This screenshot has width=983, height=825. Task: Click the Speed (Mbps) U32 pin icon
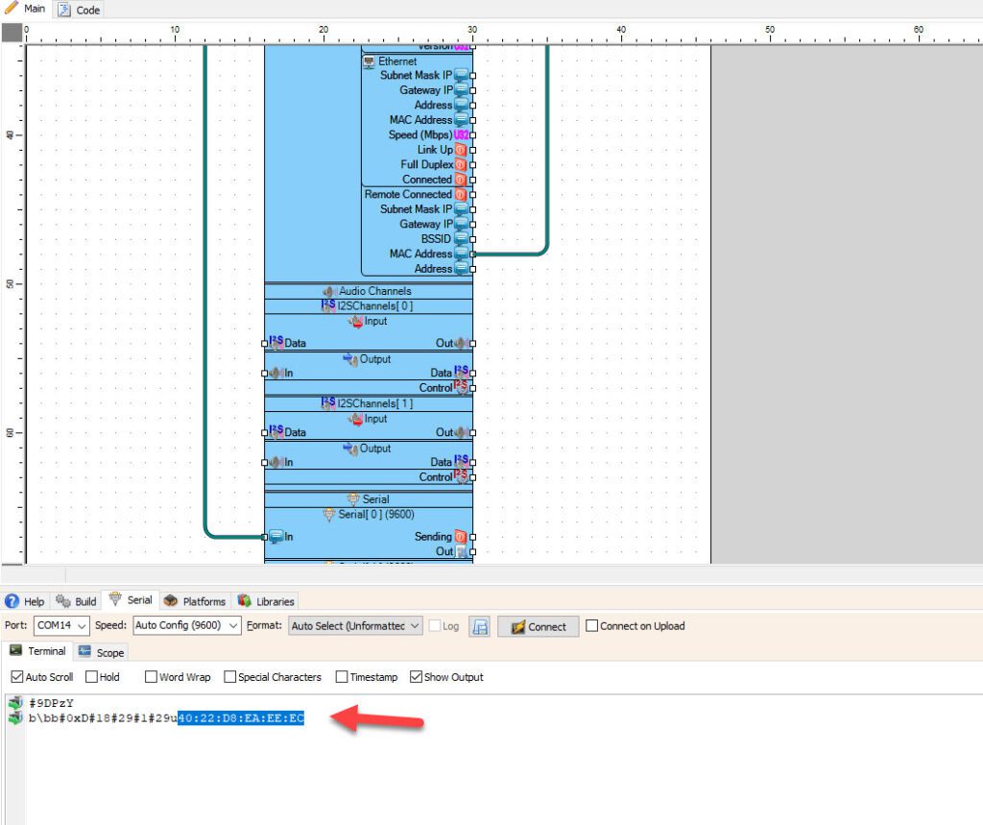pyautogui.click(x=461, y=135)
